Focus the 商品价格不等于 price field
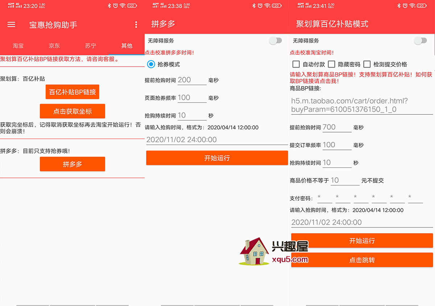This screenshot has width=435, height=306. pos(345,180)
